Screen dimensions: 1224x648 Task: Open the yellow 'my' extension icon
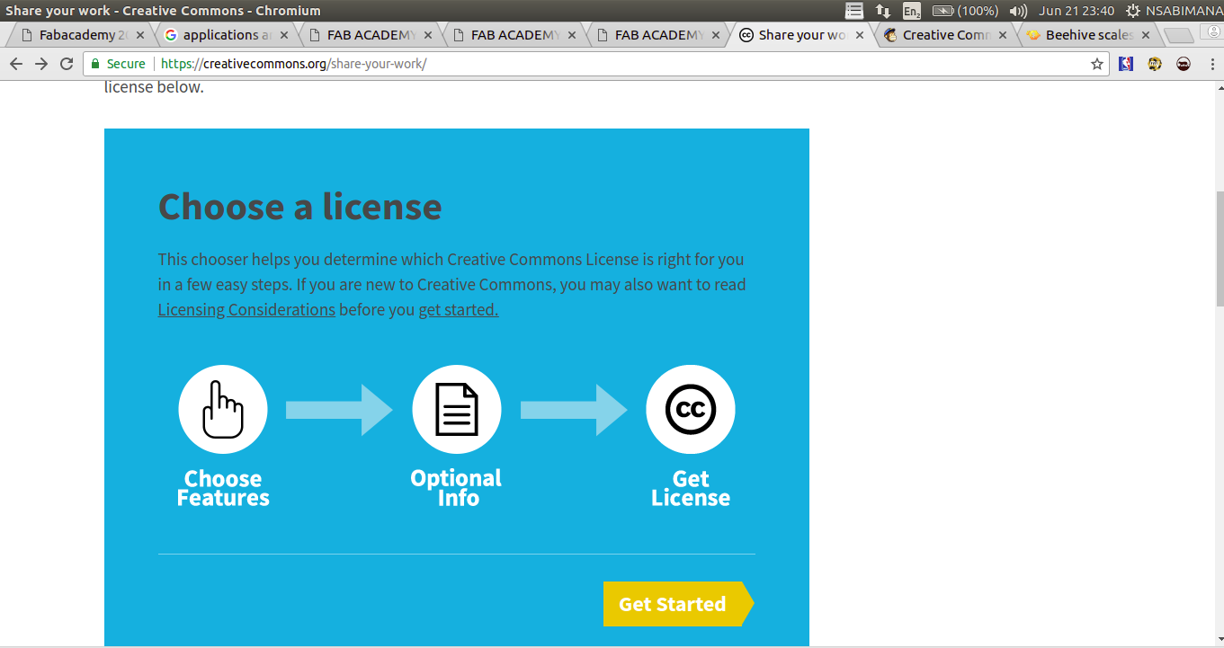[x=1155, y=64]
